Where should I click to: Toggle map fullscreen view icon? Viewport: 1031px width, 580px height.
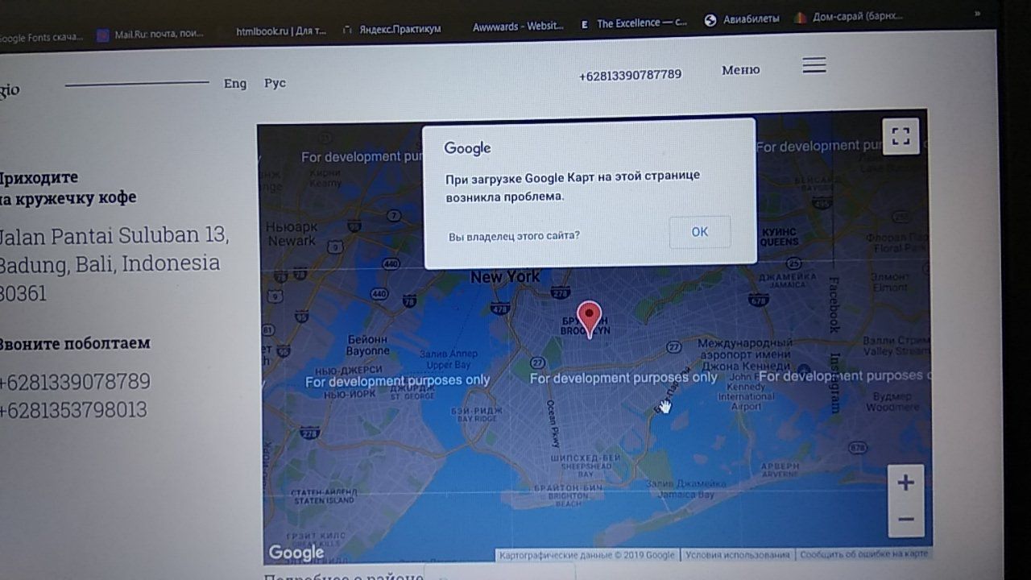pyautogui.click(x=901, y=136)
